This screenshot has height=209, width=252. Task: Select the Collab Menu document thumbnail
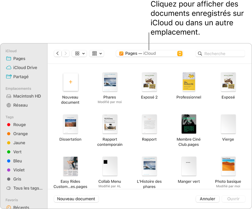click(110, 166)
